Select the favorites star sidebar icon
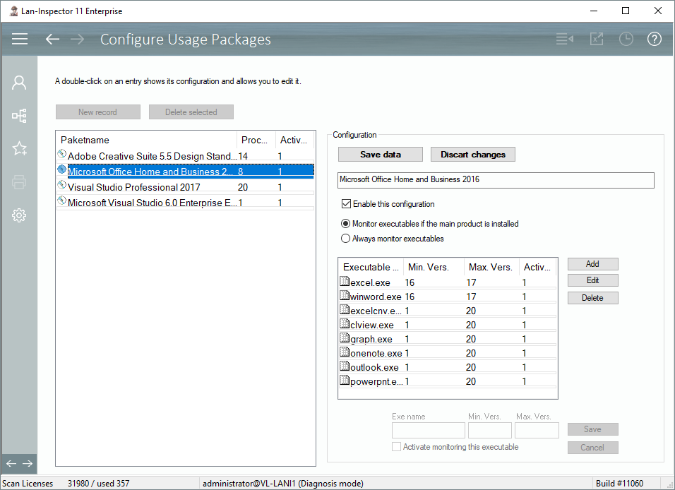Viewport: 675px width, 490px height. click(19, 148)
